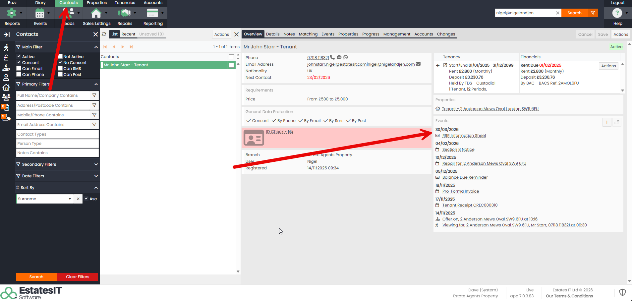
Task: Click the filter funnel beside Search button
Action: point(593,13)
